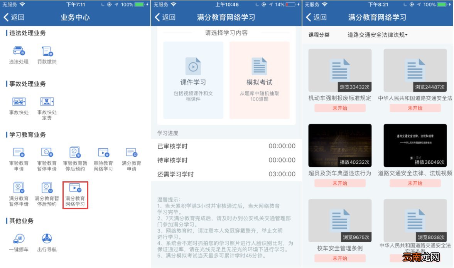Play the 超员及货车典型违法行为 video

point(340,146)
